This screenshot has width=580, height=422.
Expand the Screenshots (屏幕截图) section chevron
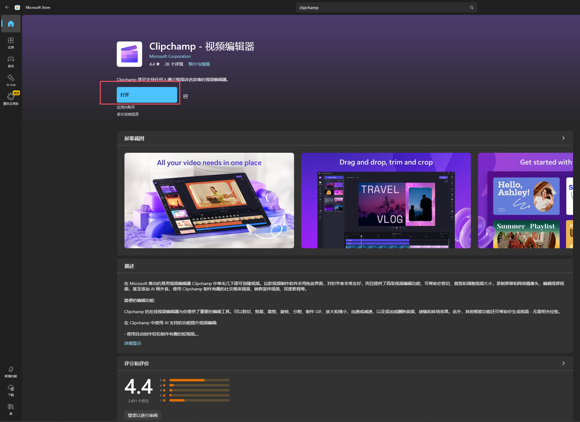[563, 138]
